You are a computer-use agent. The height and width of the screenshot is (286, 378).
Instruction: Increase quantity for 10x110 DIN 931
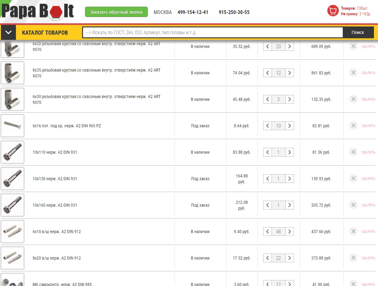click(290, 152)
